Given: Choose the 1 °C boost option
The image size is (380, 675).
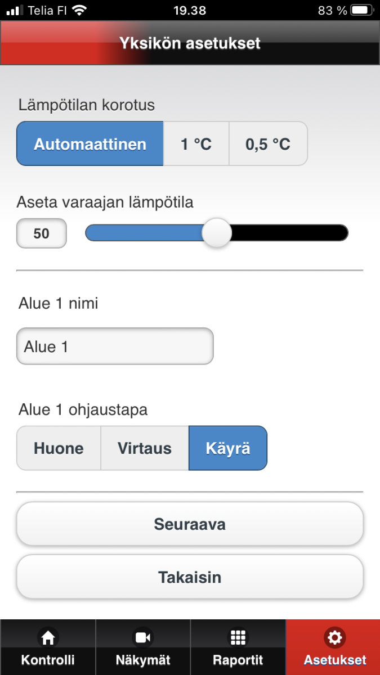Looking at the screenshot, I should pyautogui.click(x=196, y=144).
